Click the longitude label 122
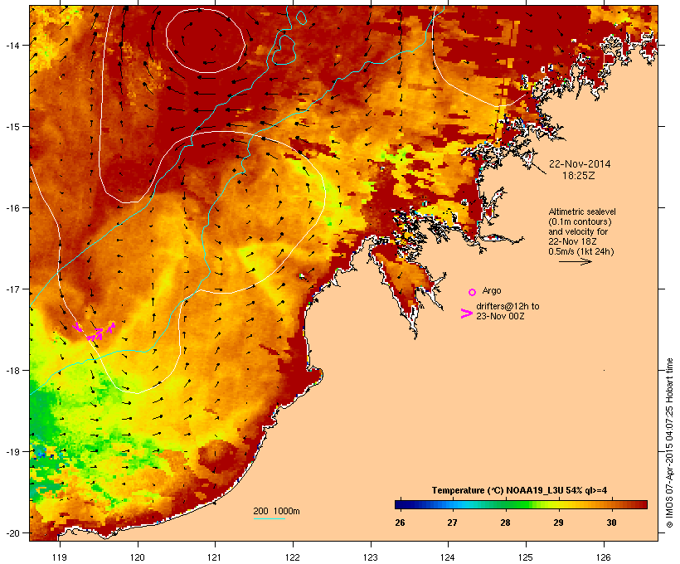 (293, 557)
